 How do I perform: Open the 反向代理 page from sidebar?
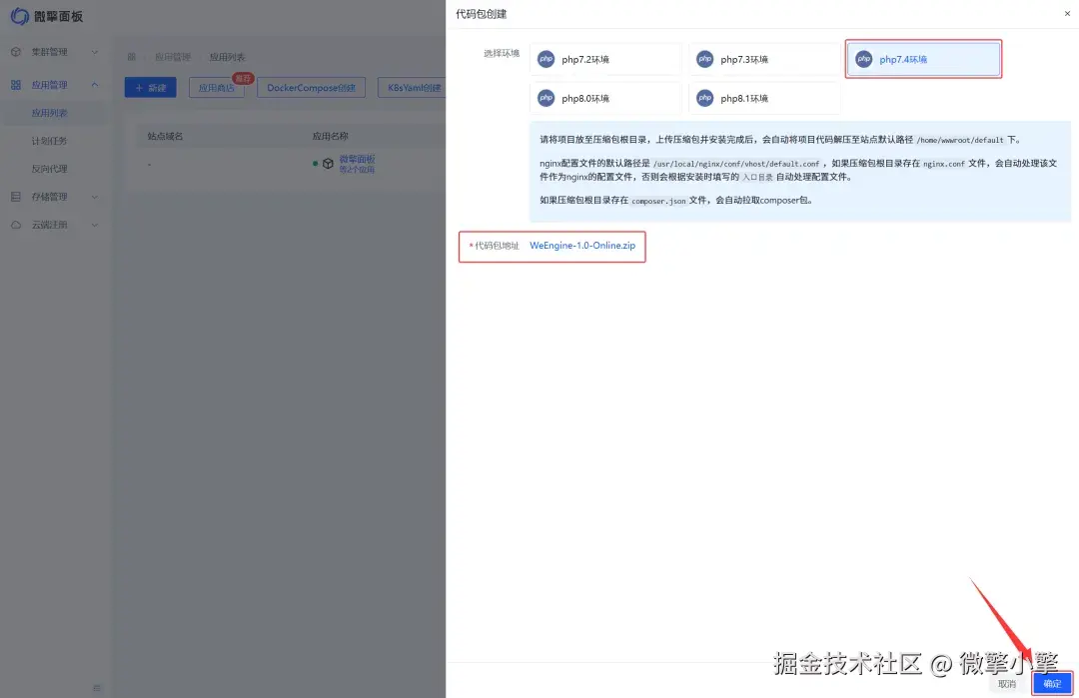(49, 168)
